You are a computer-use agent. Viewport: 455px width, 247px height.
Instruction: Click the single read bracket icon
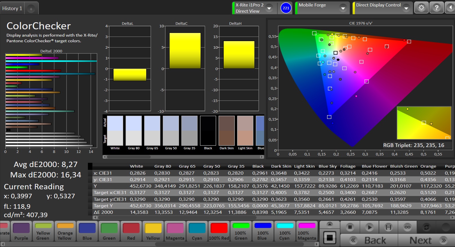(x=388, y=227)
